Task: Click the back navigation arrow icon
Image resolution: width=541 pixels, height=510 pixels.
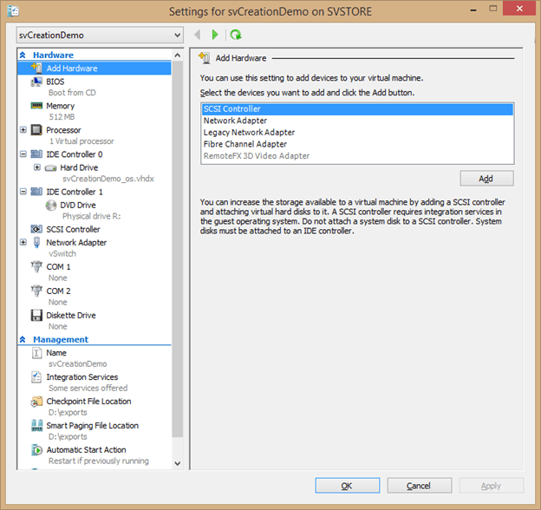Action: [x=199, y=35]
